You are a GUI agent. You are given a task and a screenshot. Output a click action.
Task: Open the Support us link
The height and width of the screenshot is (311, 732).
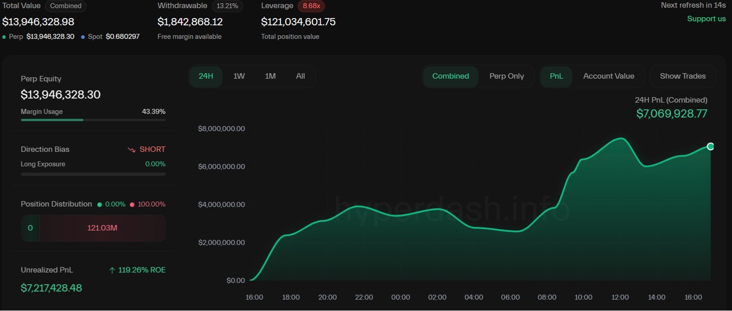click(x=706, y=19)
